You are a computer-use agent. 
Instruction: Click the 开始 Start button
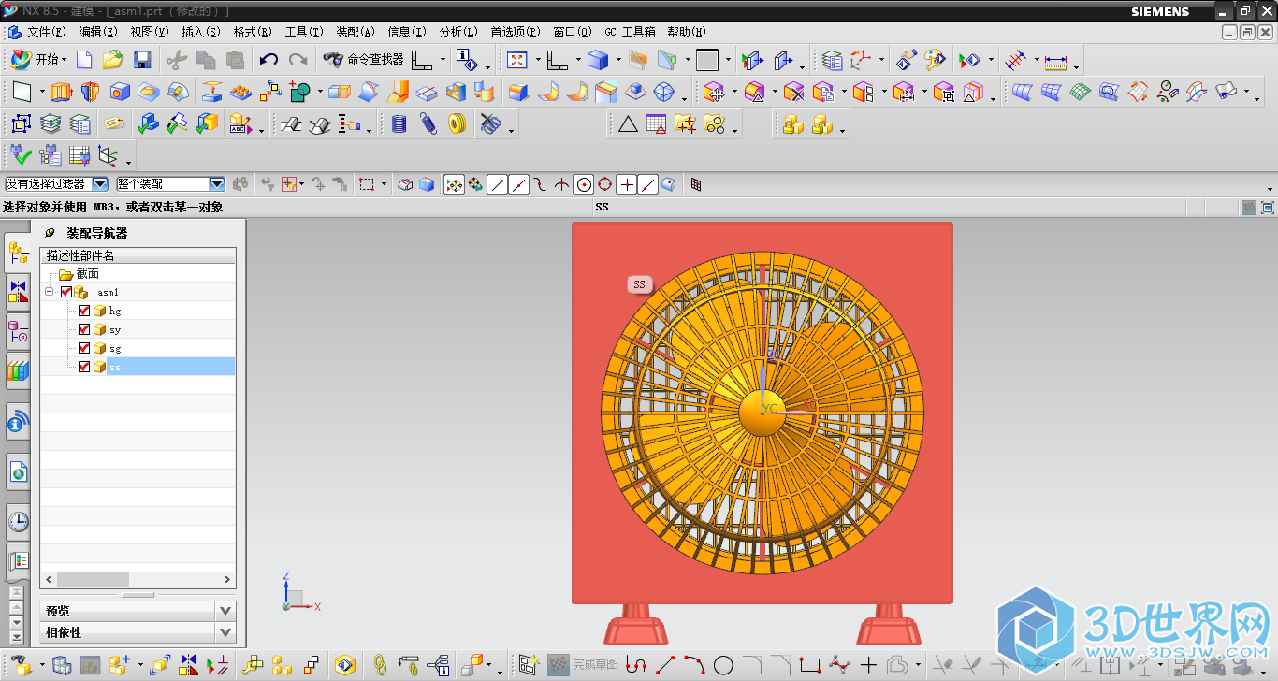click(x=37, y=60)
